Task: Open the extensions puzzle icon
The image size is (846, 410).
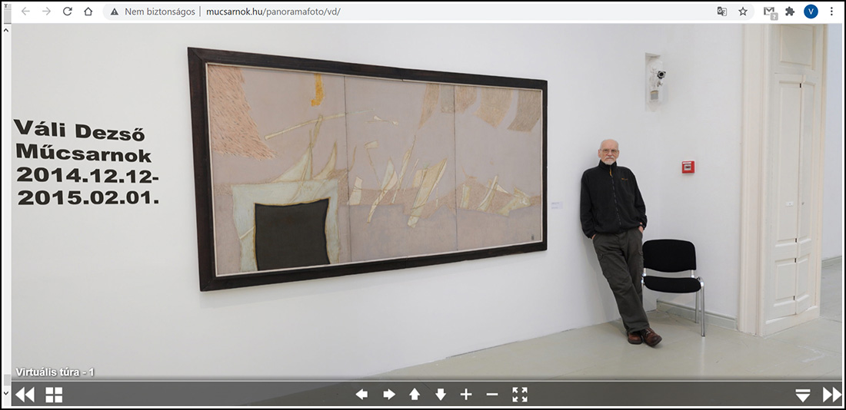Action: (x=790, y=12)
